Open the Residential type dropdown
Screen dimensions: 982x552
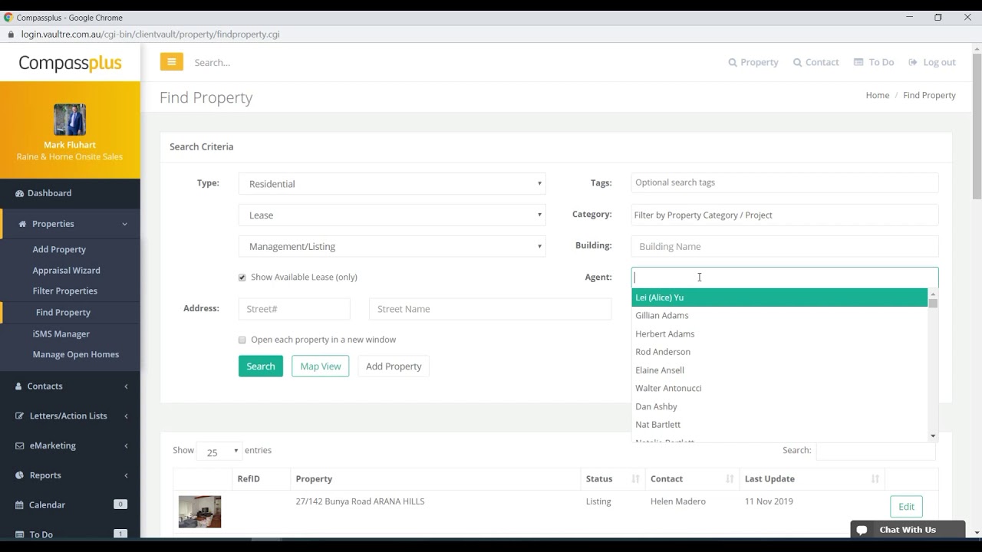pyautogui.click(x=392, y=184)
